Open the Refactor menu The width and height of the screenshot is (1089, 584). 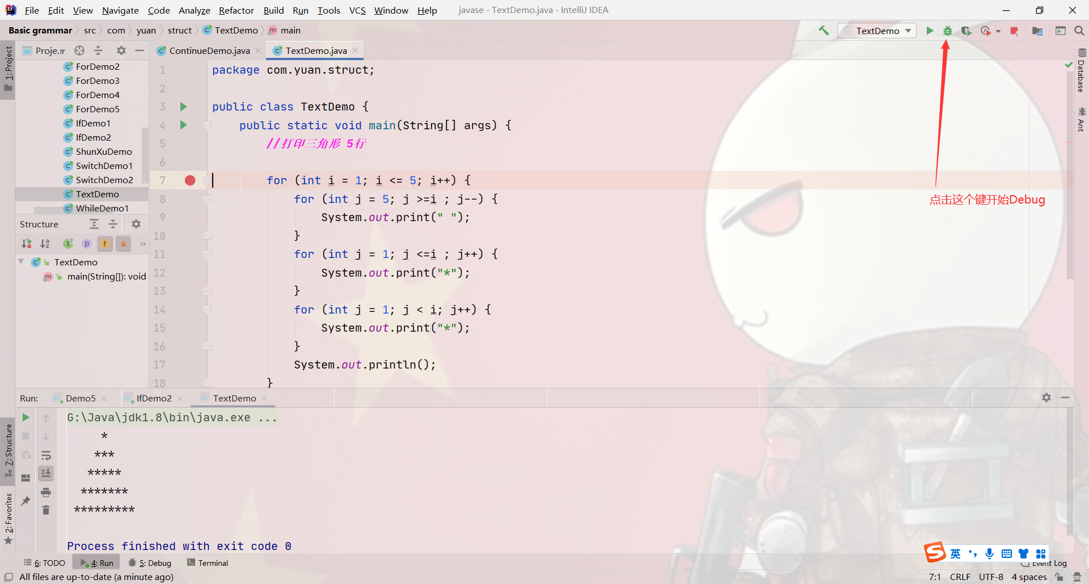[x=236, y=10]
